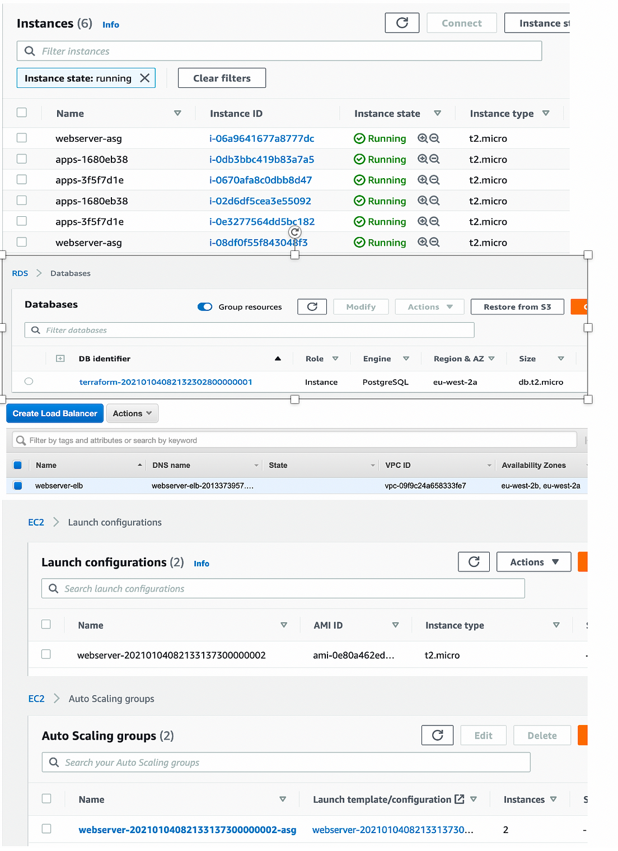Select the db.t2.micro Size cell

541,382
